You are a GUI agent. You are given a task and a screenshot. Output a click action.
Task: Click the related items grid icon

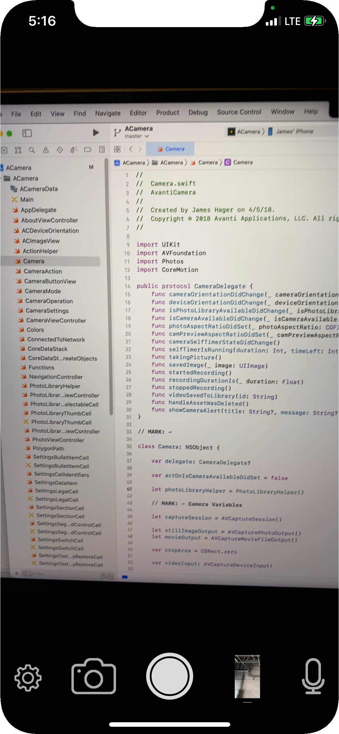point(117,149)
